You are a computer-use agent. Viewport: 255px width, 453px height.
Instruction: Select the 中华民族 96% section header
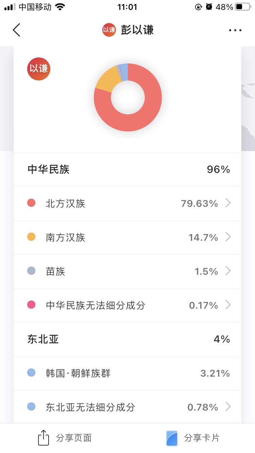pos(128,169)
